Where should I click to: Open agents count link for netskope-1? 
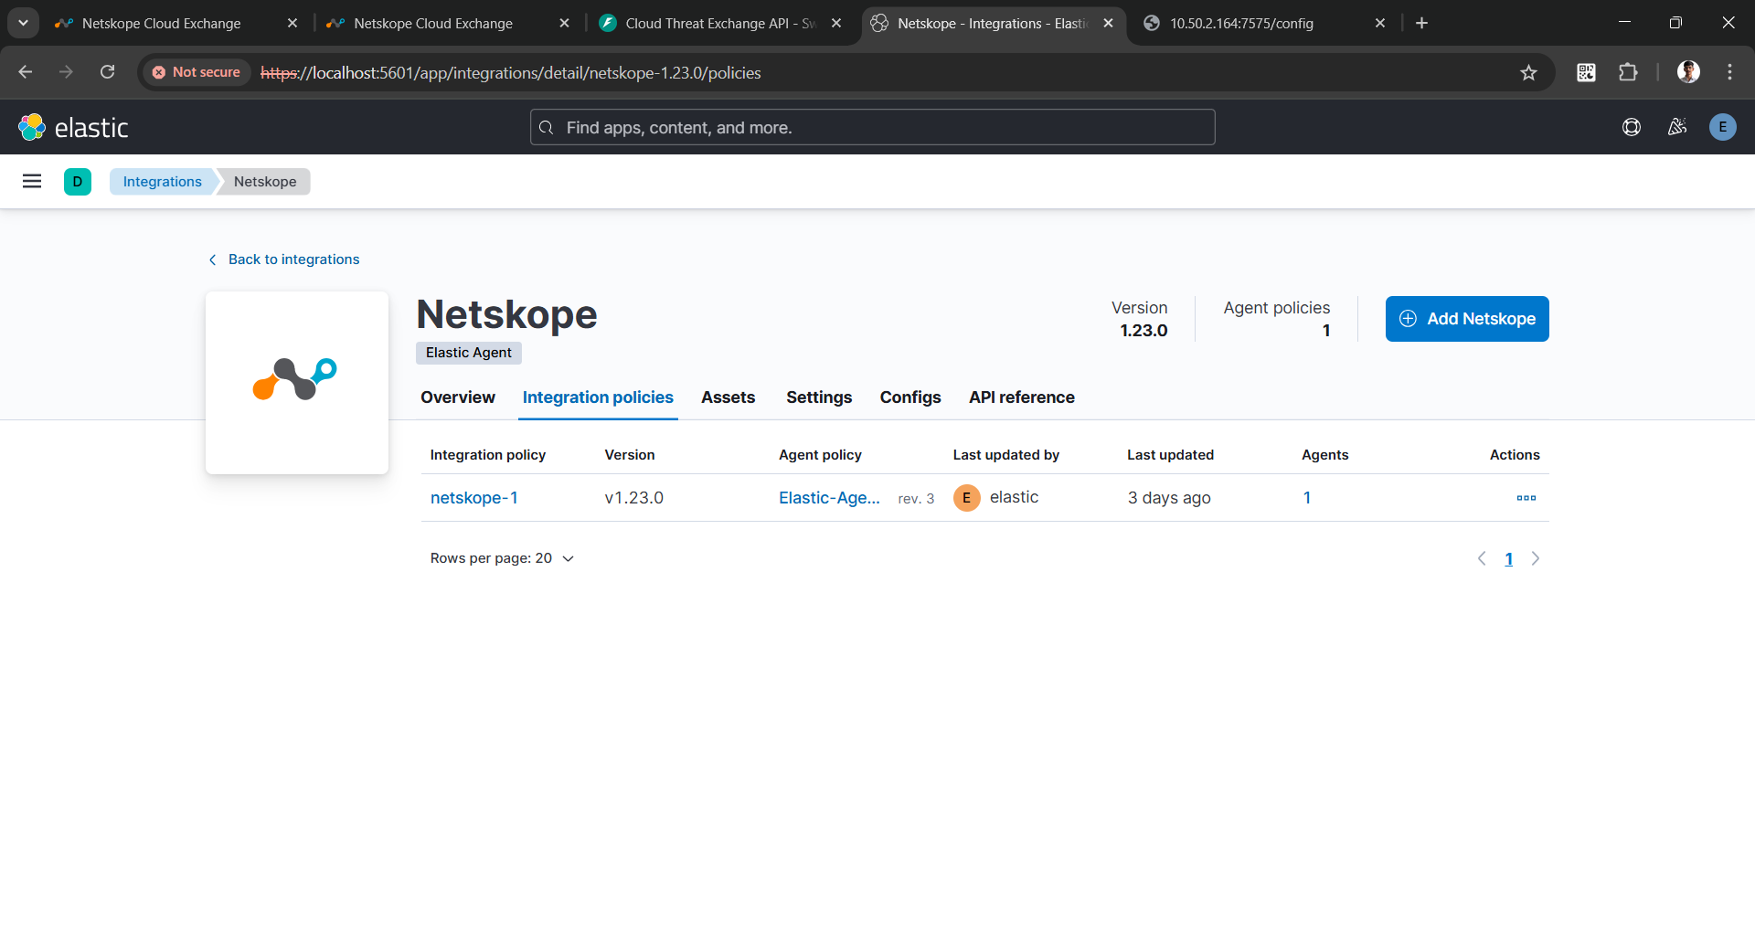1307,498
